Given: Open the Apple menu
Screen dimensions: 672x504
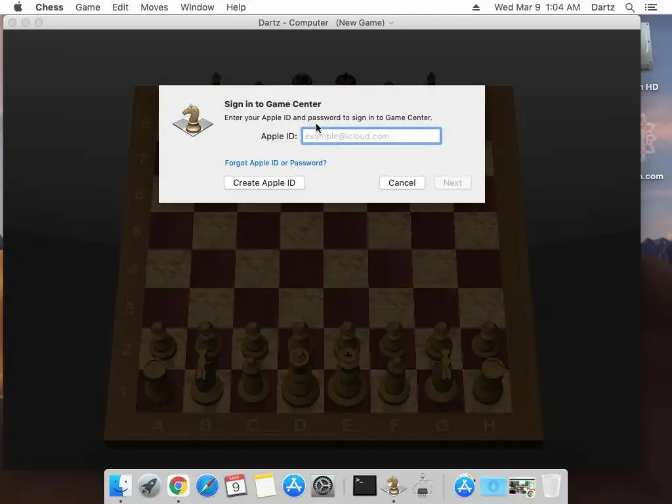Looking at the screenshot, I should pos(18,7).
